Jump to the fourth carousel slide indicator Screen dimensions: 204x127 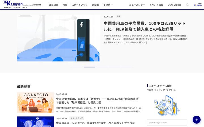114,67
